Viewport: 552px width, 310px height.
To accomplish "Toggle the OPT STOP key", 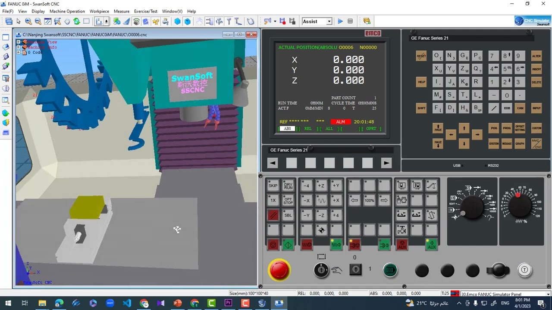I will pos(288,201).
